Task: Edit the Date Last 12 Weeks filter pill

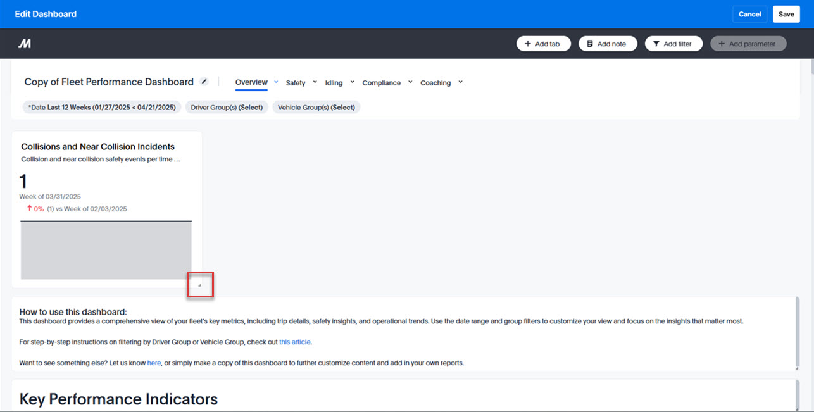Action: 101,107
